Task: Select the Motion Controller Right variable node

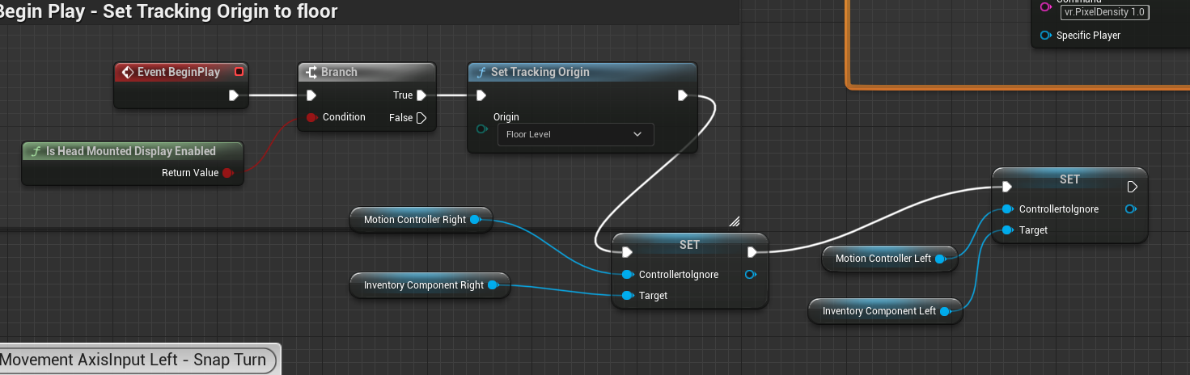Action: point(421,220)
